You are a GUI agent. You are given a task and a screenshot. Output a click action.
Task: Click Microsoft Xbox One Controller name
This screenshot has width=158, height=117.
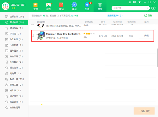pos(63,34)
